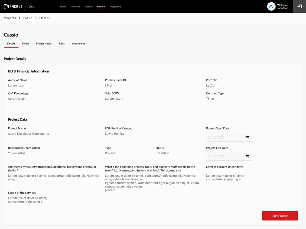
Task: Click Responsible From Latam label
Action: [x=24, y=148]
